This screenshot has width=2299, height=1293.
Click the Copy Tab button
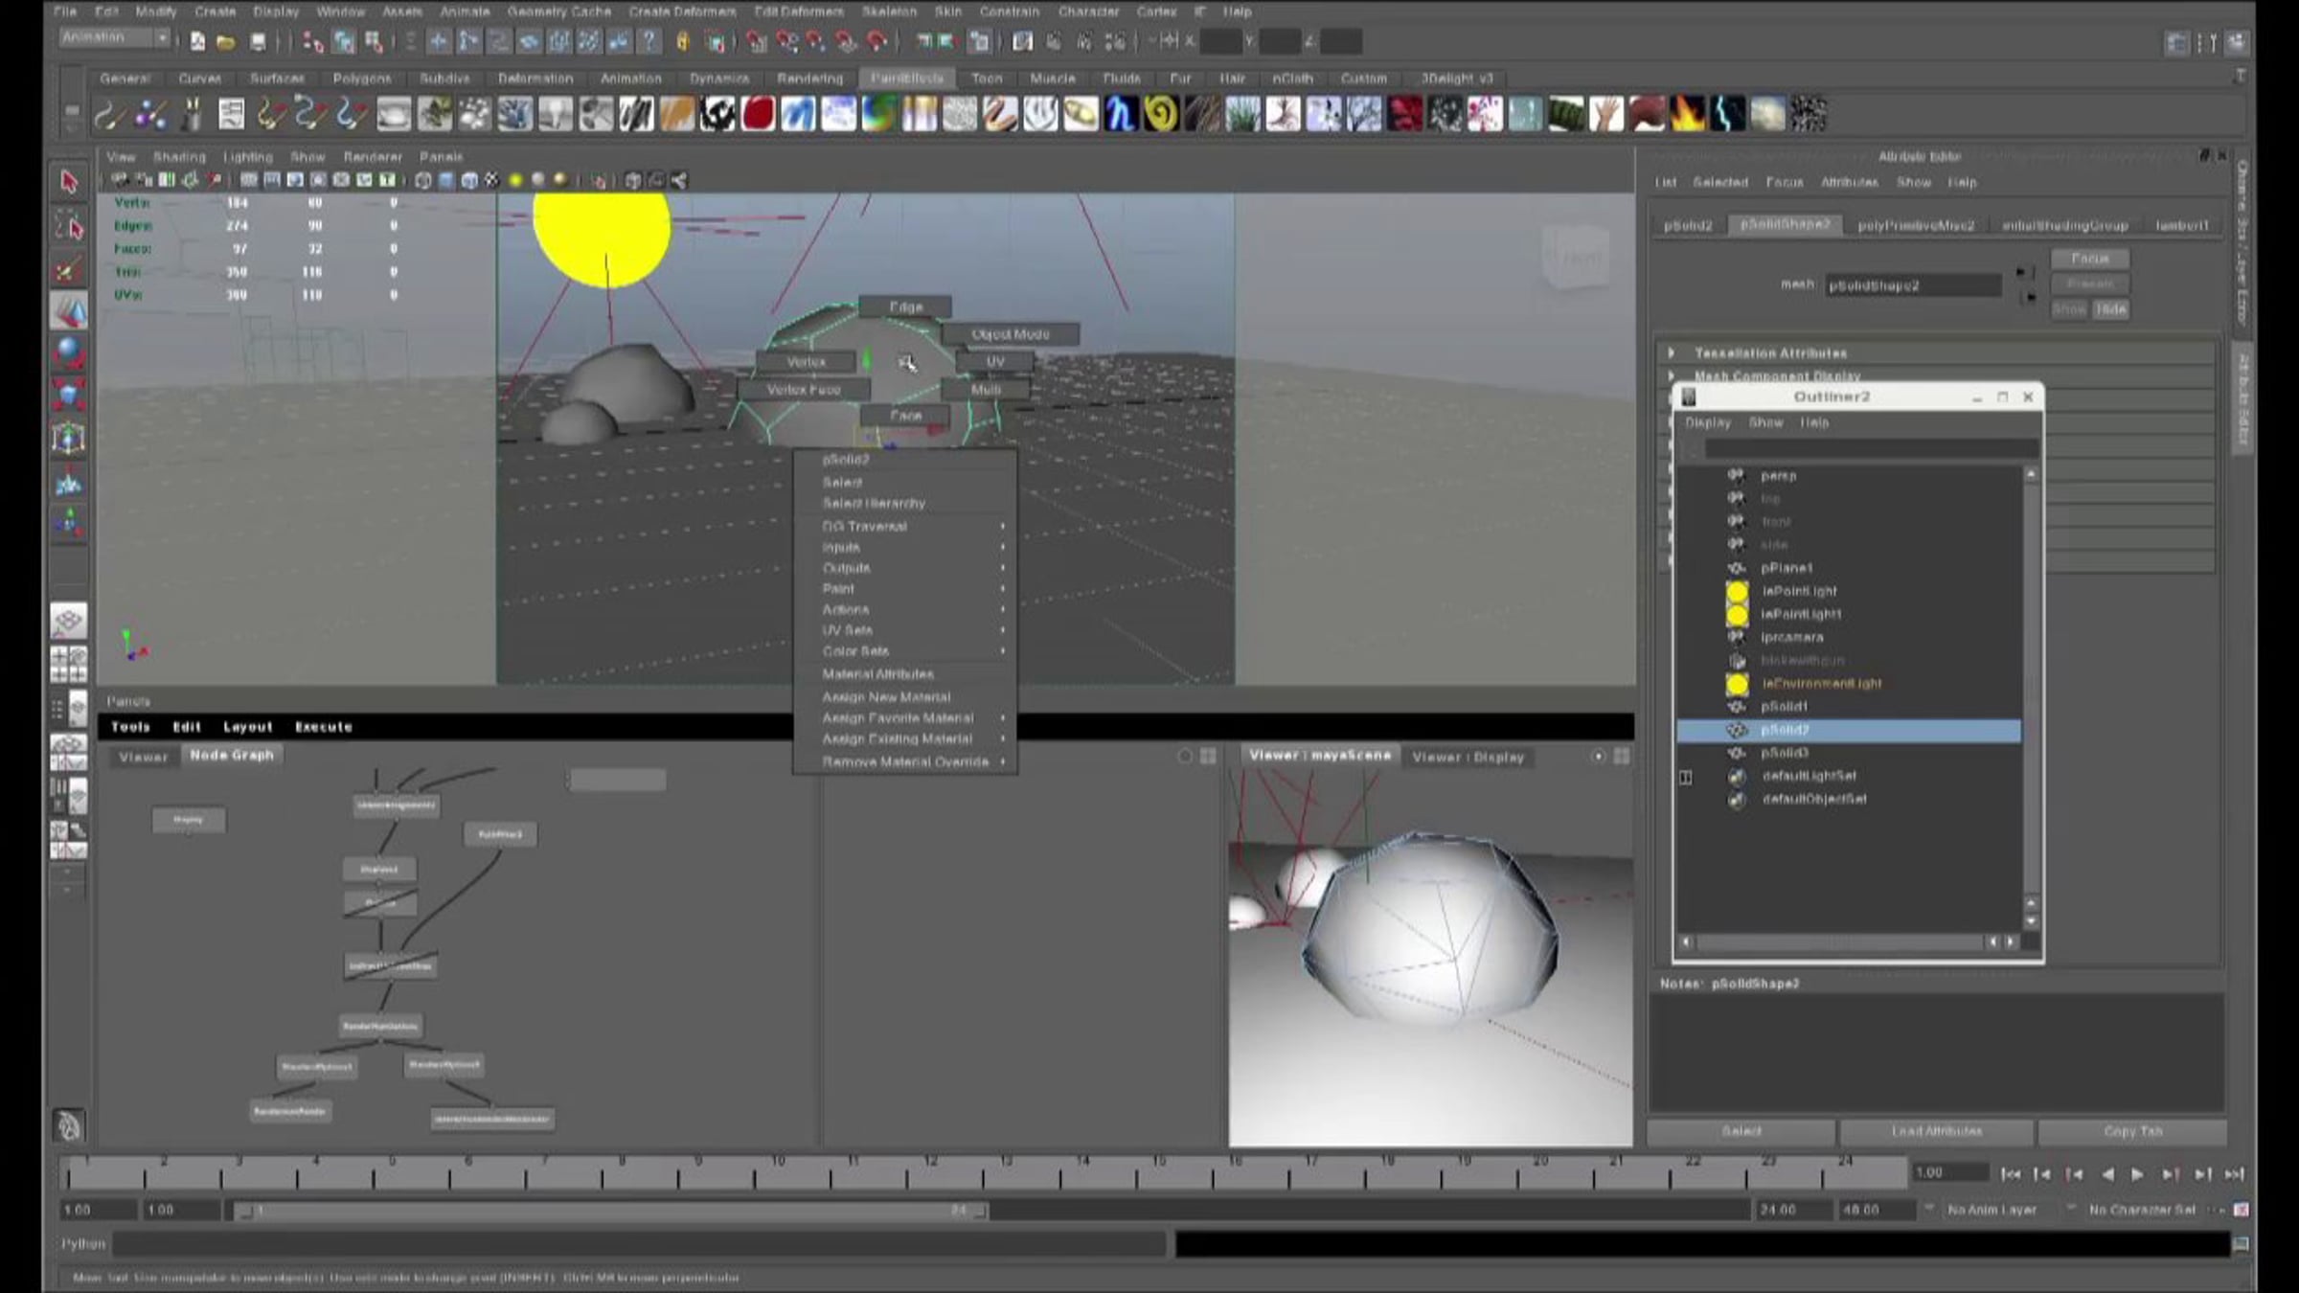coord(2132,1132)
